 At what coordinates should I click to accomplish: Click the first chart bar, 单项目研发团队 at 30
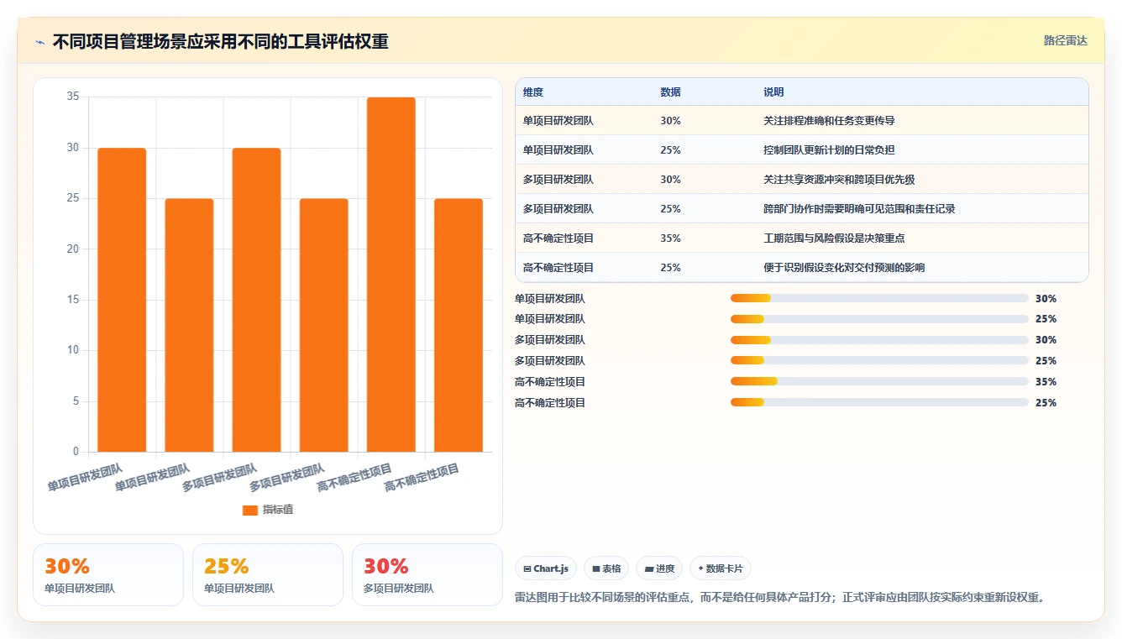point(122,300)
